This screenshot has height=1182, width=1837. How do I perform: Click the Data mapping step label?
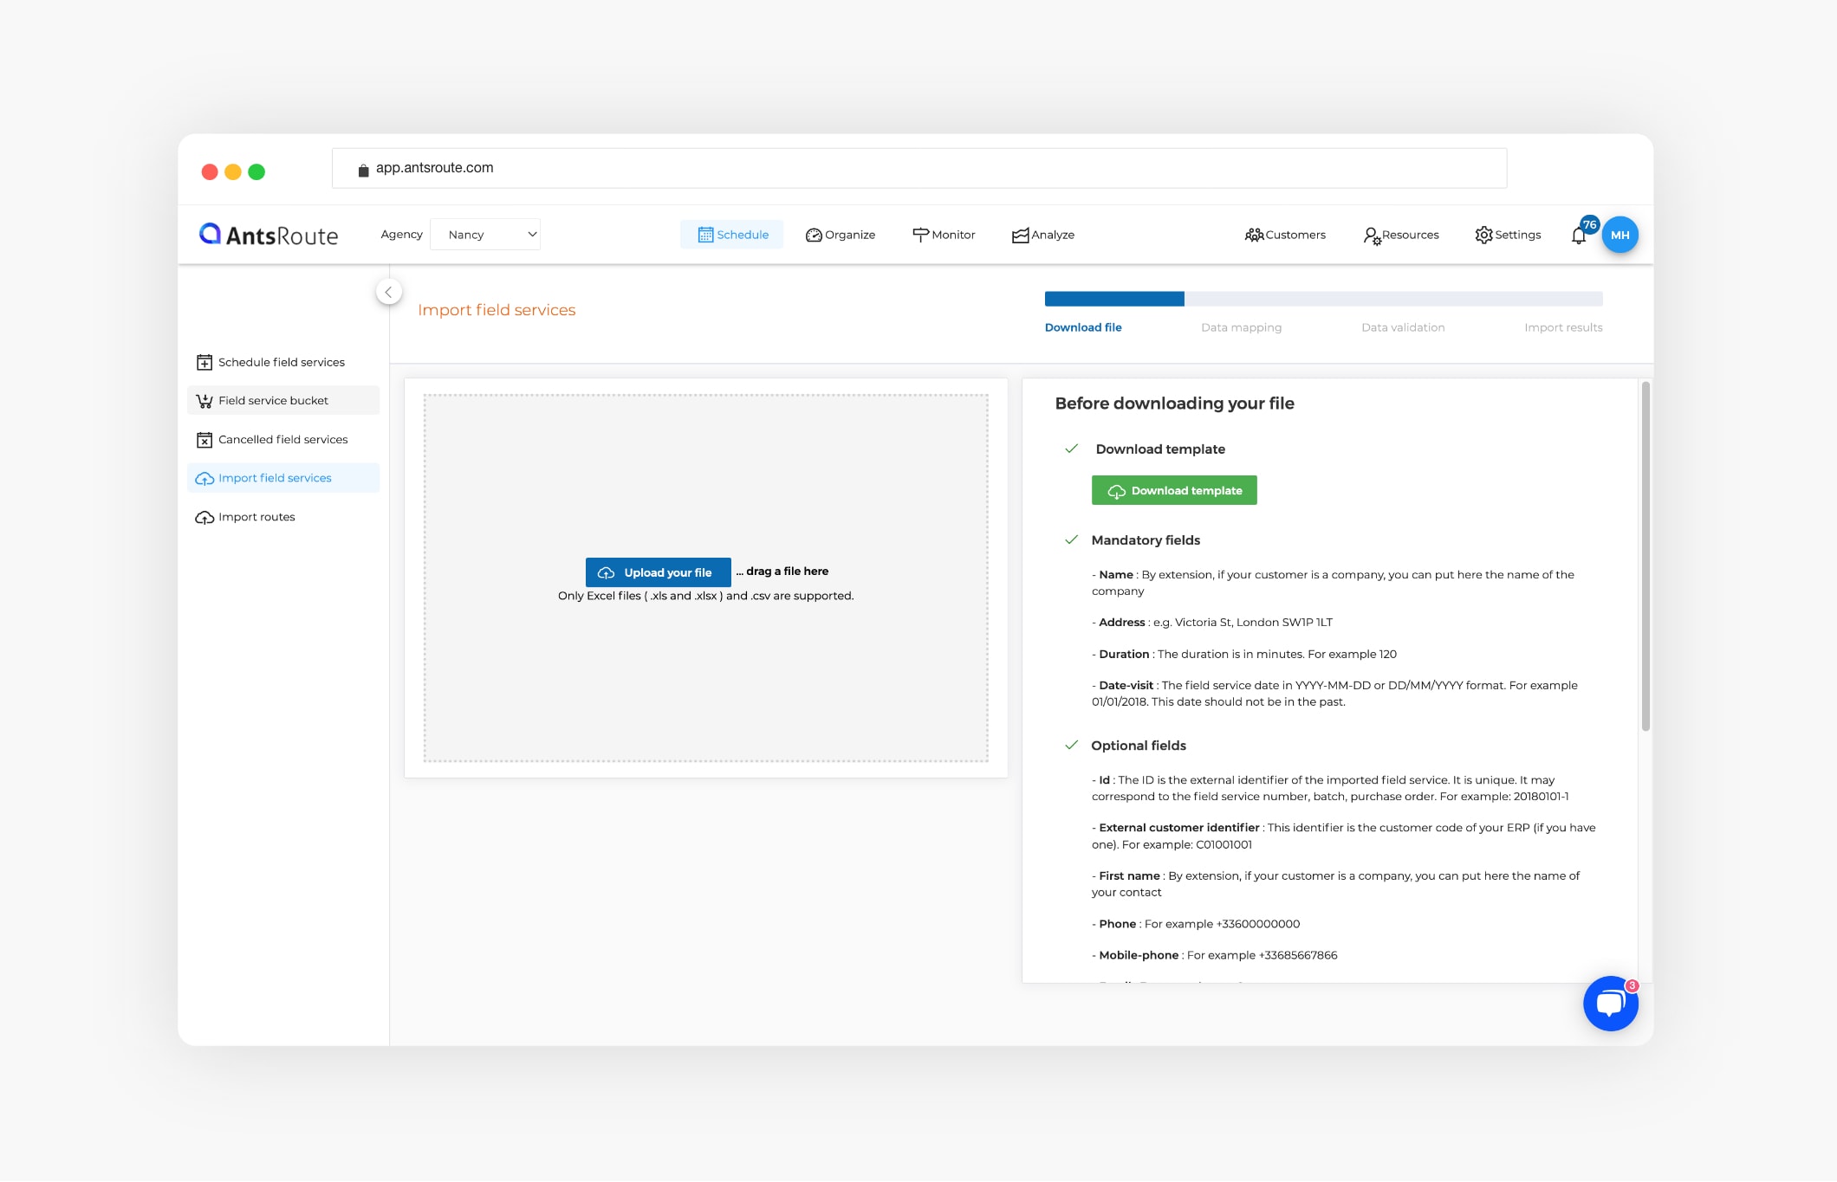[x=1241, y=327]
